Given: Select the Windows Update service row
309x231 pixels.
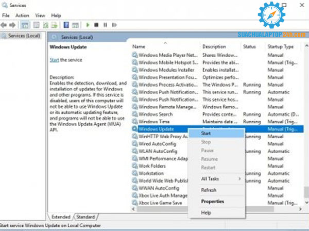Looking at the screenshot, I should (217, 129).
